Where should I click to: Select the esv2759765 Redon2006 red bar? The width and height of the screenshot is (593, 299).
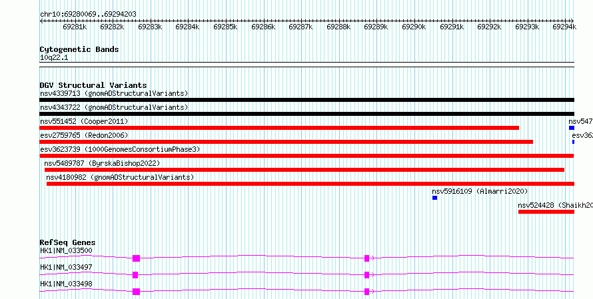pos(287,142)
